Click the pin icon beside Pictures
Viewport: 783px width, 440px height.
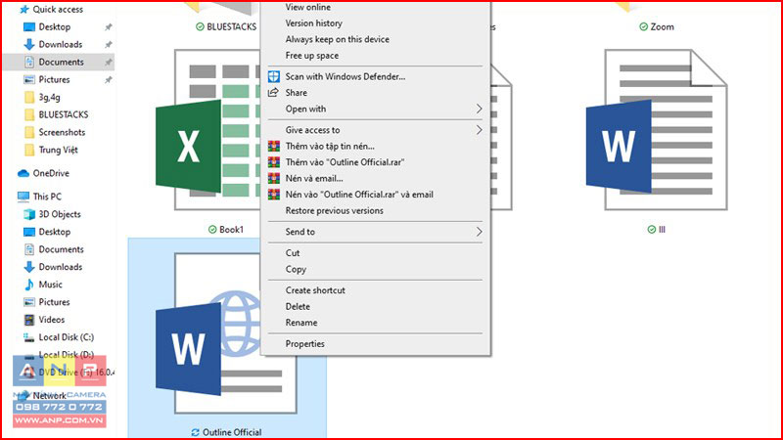tap(109, 80)
